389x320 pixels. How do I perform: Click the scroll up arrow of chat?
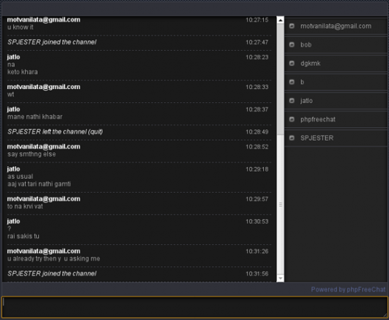280,20
